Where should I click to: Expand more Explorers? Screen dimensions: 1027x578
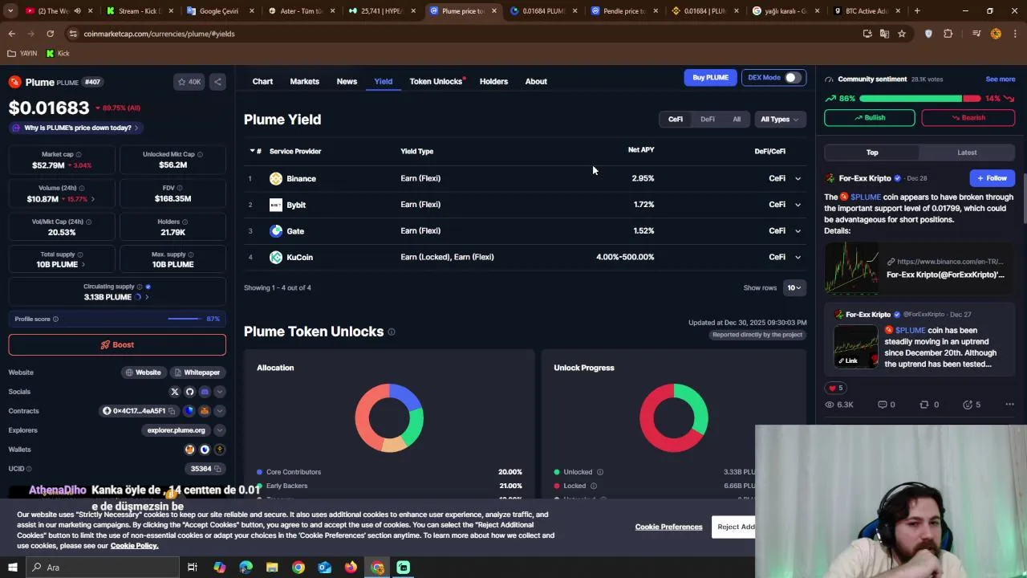(x=220, y=430)
